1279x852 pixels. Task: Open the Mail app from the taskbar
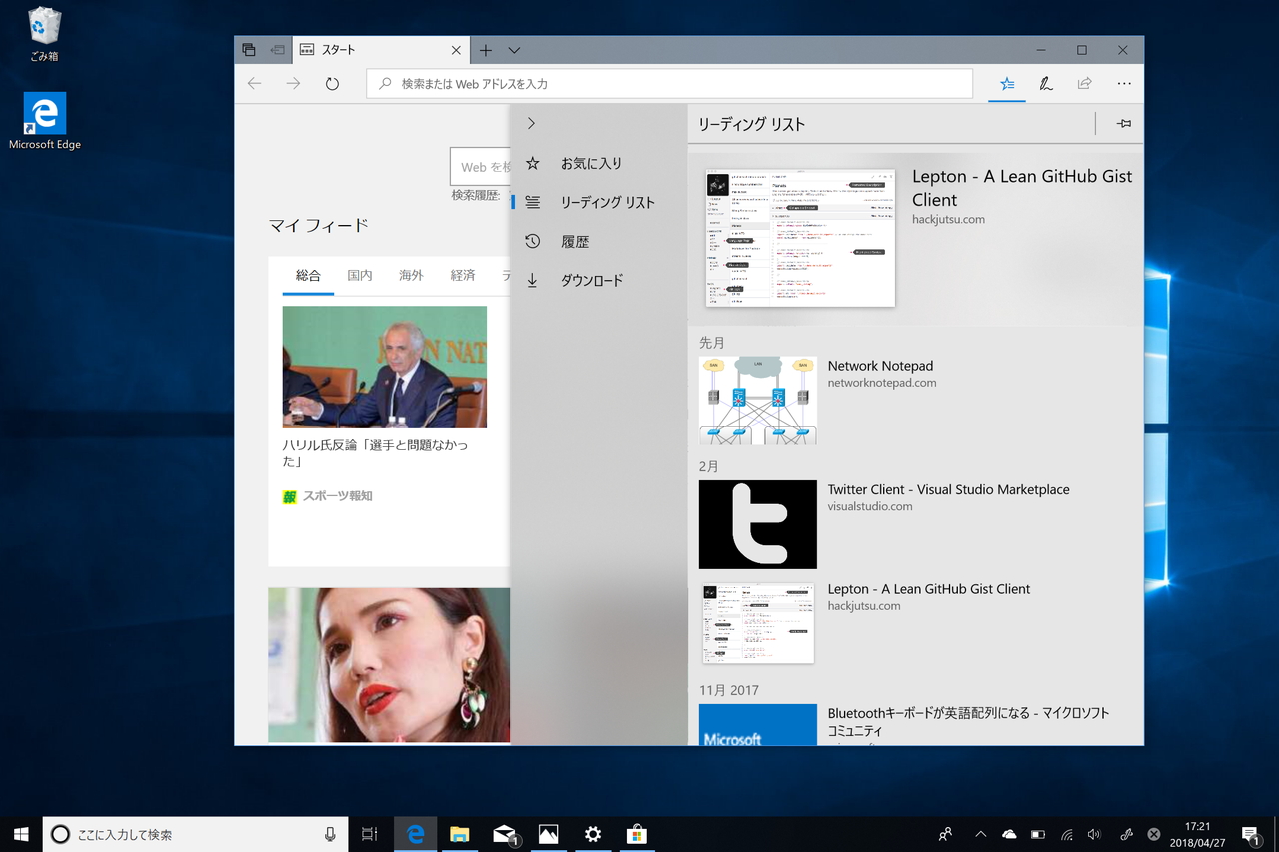pos(505,834)
